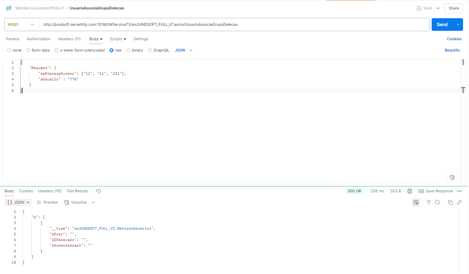Open the Test Results tab
The image size is (469, 274).
[77, 191]
